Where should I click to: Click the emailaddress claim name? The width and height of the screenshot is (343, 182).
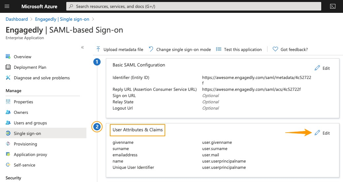click(x=125, y=155)
